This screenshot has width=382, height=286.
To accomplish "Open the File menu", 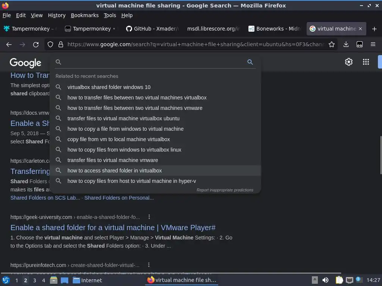I will pyautogui.click(x=7, y=15).
